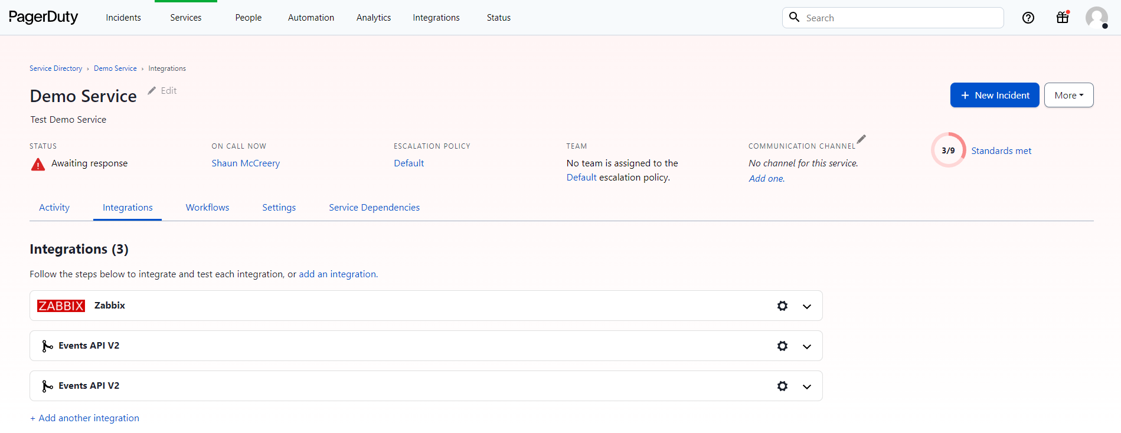Open the Automation menu
The height and width of the screenshot is (433, 1121).
point(311,18)
